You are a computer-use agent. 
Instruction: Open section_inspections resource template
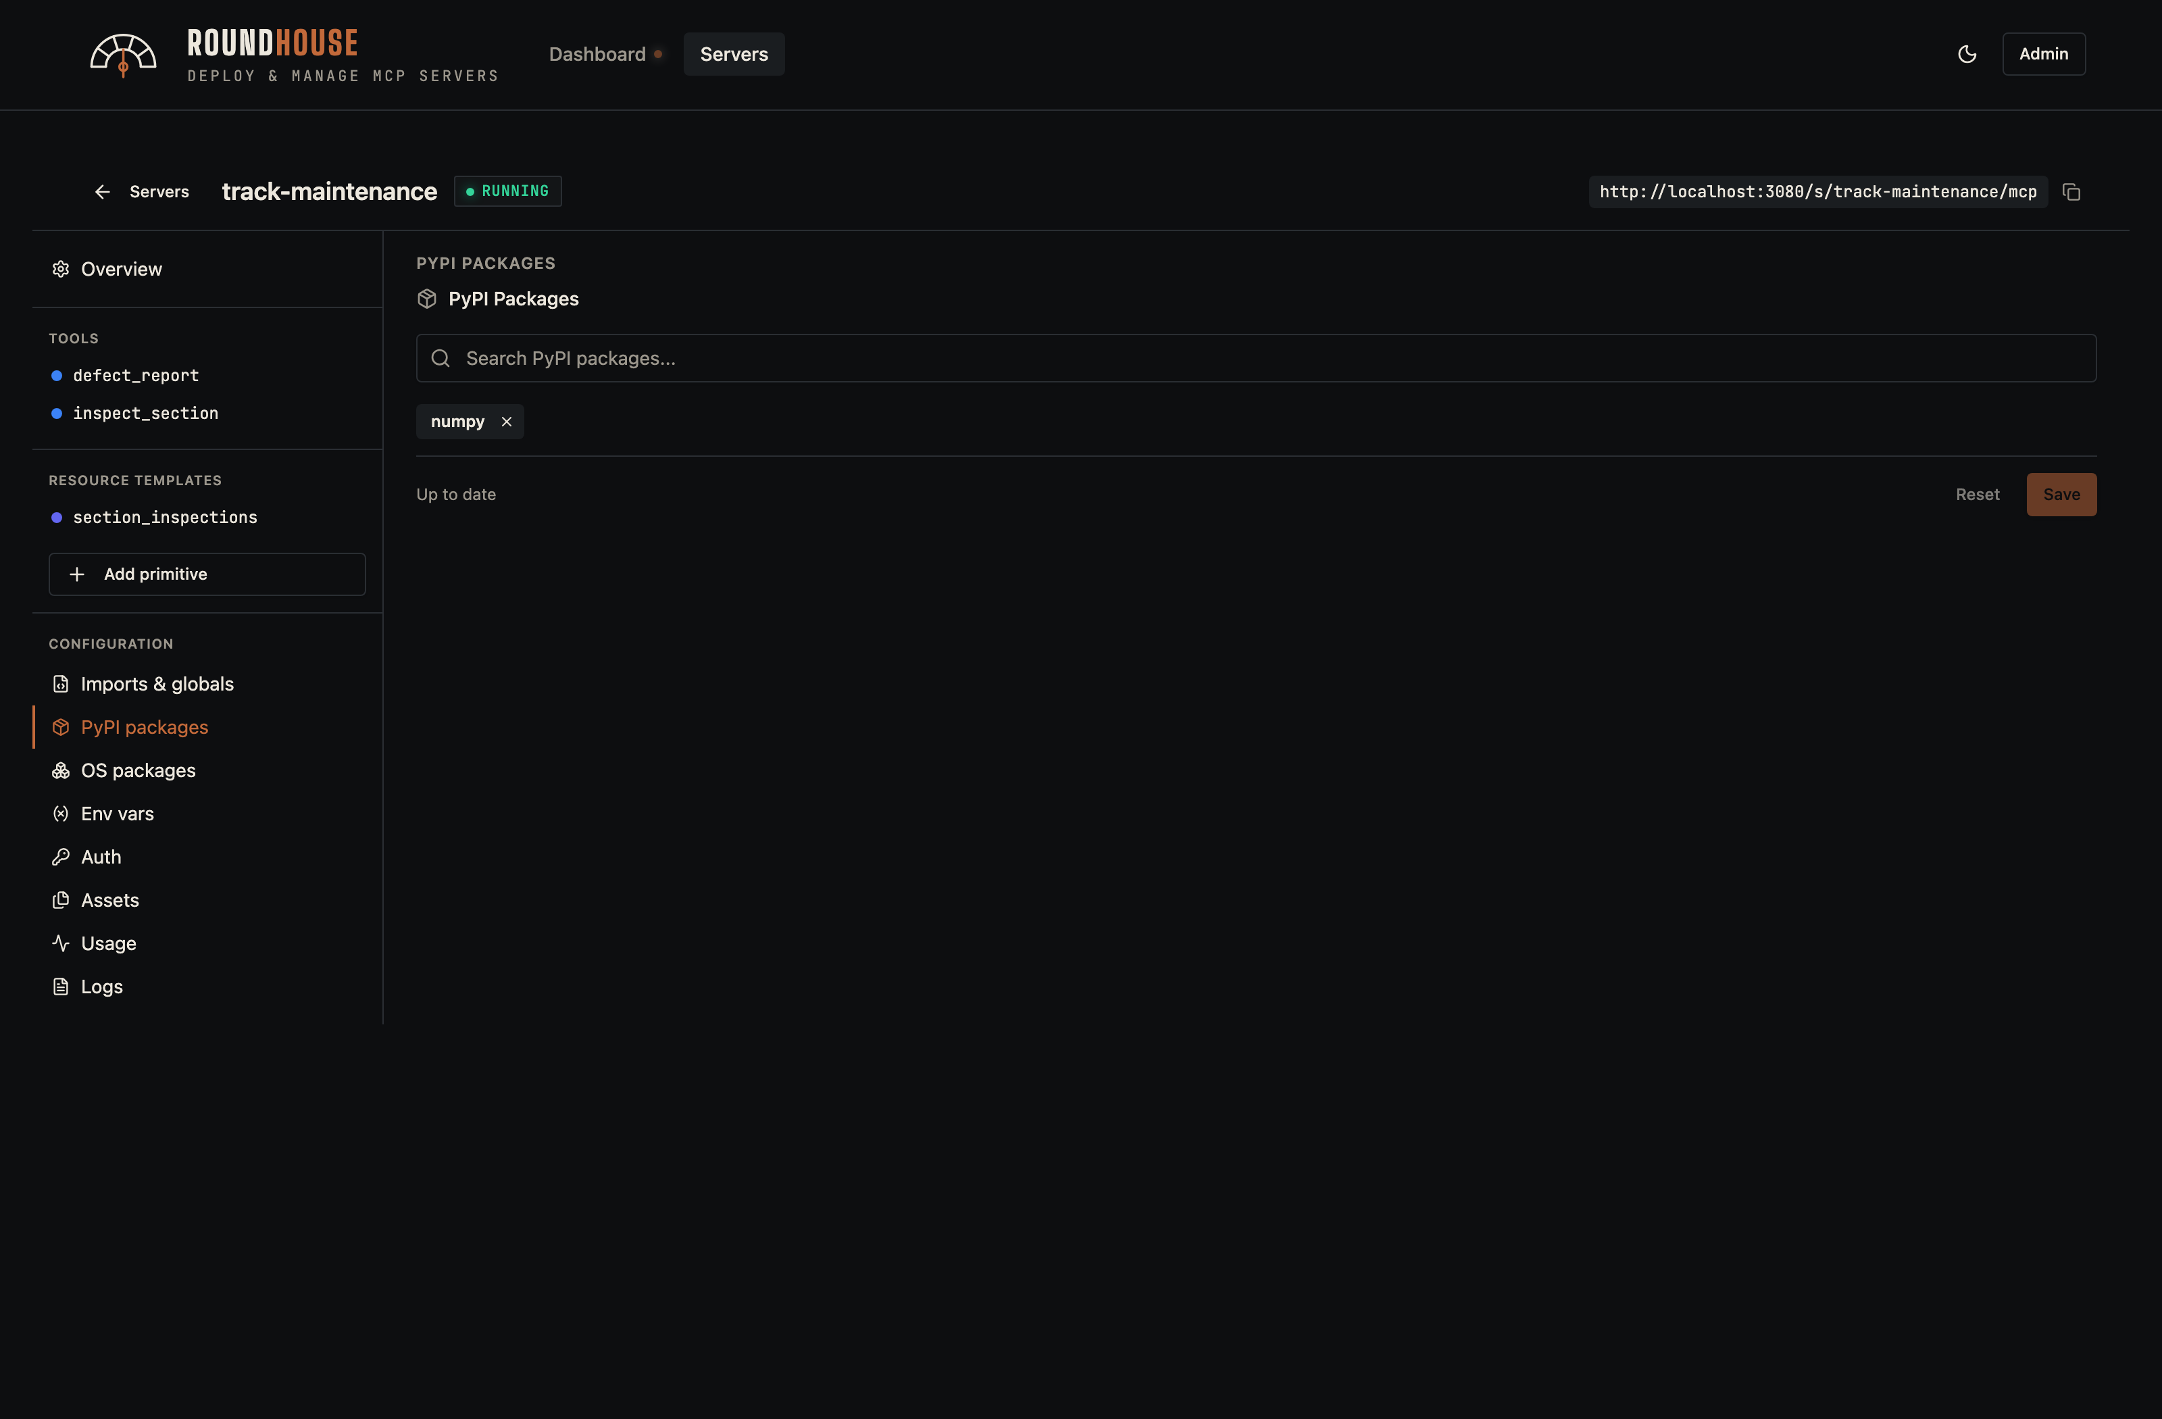click(207, 517)
